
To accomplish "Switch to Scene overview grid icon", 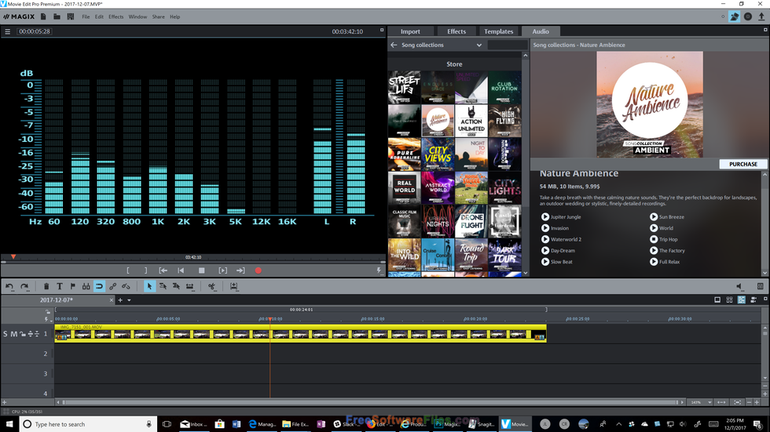I will click(x=729, y=299).
